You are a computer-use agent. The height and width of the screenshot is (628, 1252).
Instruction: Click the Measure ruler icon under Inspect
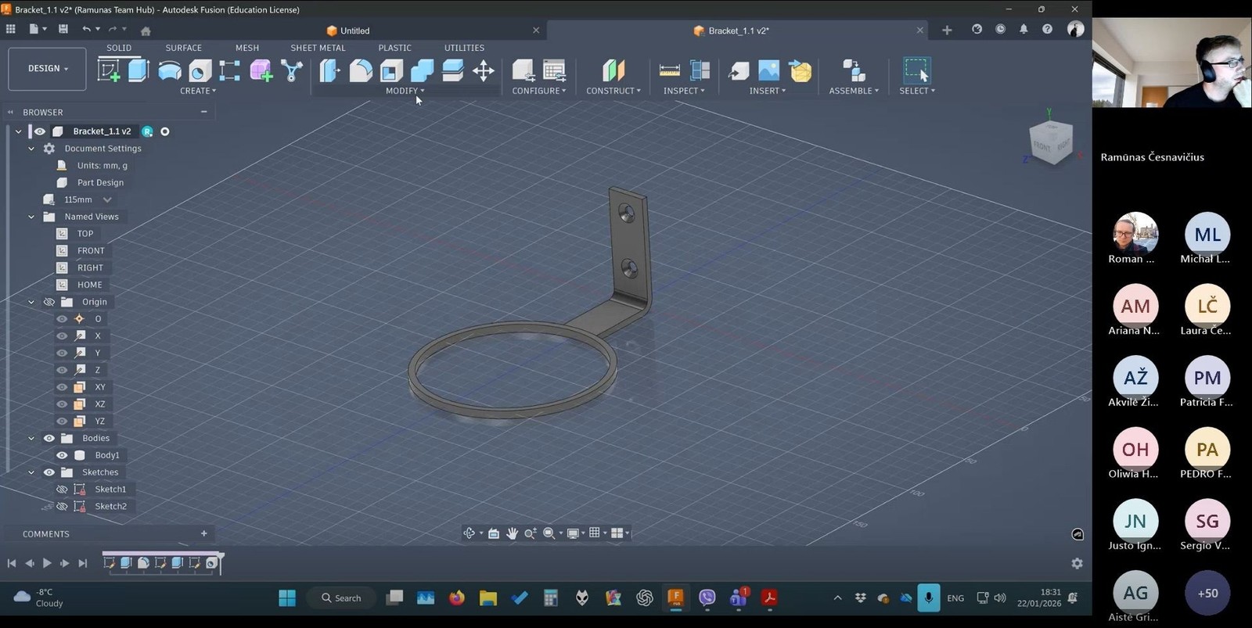pos(670,71)
